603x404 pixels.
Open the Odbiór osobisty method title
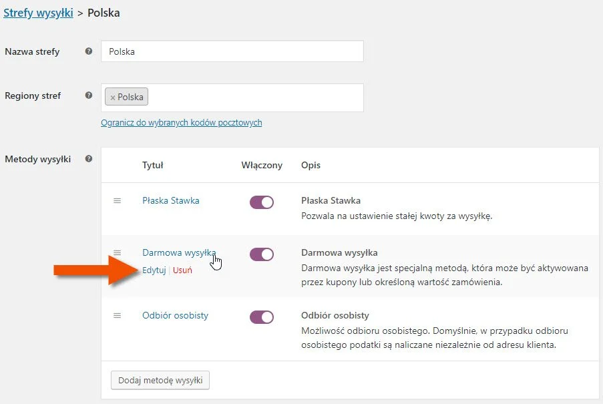coord(176,316)
